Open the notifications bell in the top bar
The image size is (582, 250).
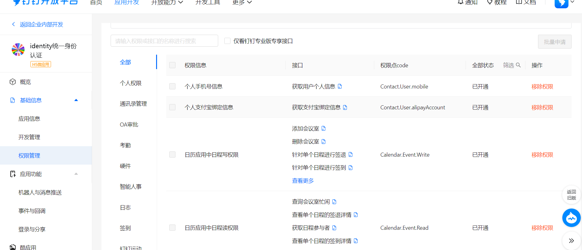460,2
